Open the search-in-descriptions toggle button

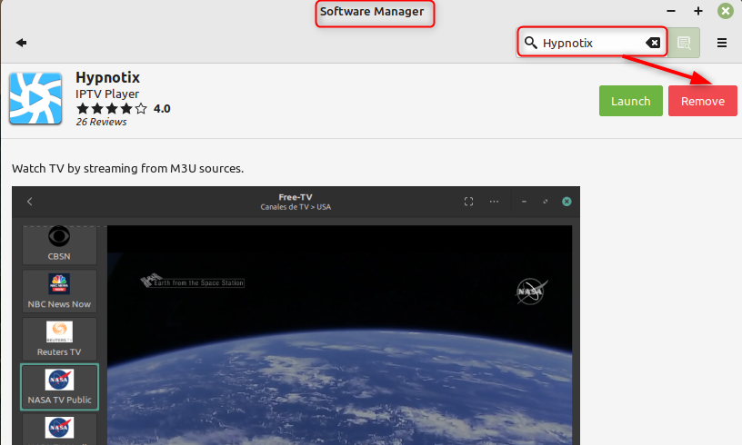tap(685, 43)
